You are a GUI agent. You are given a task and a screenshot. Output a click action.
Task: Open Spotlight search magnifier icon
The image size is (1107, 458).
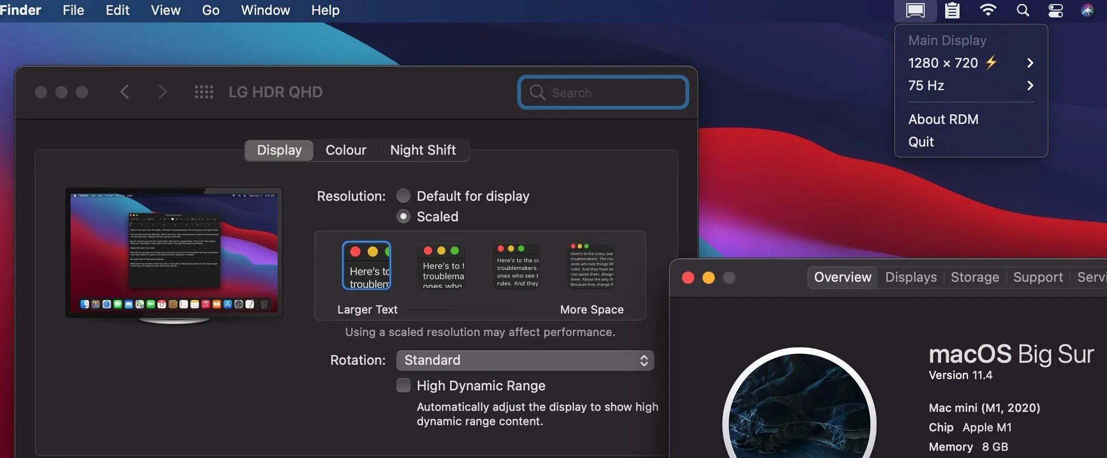tap(1023, 10)
